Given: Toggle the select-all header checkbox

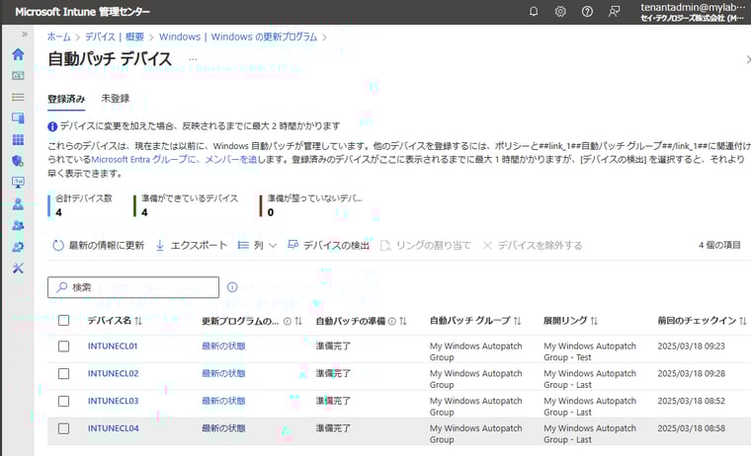Looking at the screenshot, I should 63,321.
